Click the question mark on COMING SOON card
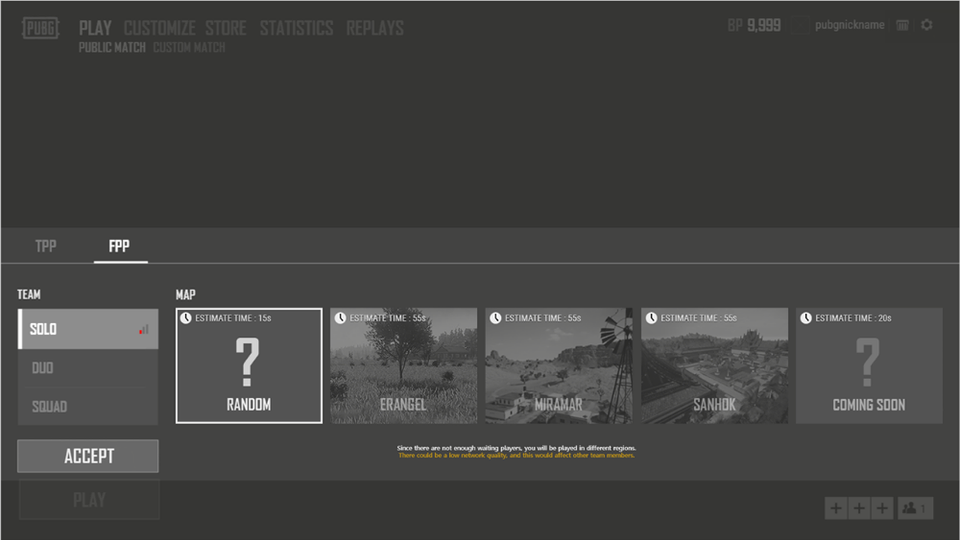 (x=868, y=363)
